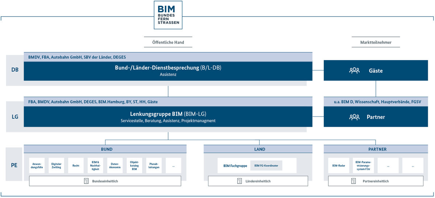Viewport: 435px width, 198px height.
Task: Click the 'FBA, BMDV, Autobahn GmbH, DEGES, BIM.Hamburg' line
Action: tap(93, 102)
